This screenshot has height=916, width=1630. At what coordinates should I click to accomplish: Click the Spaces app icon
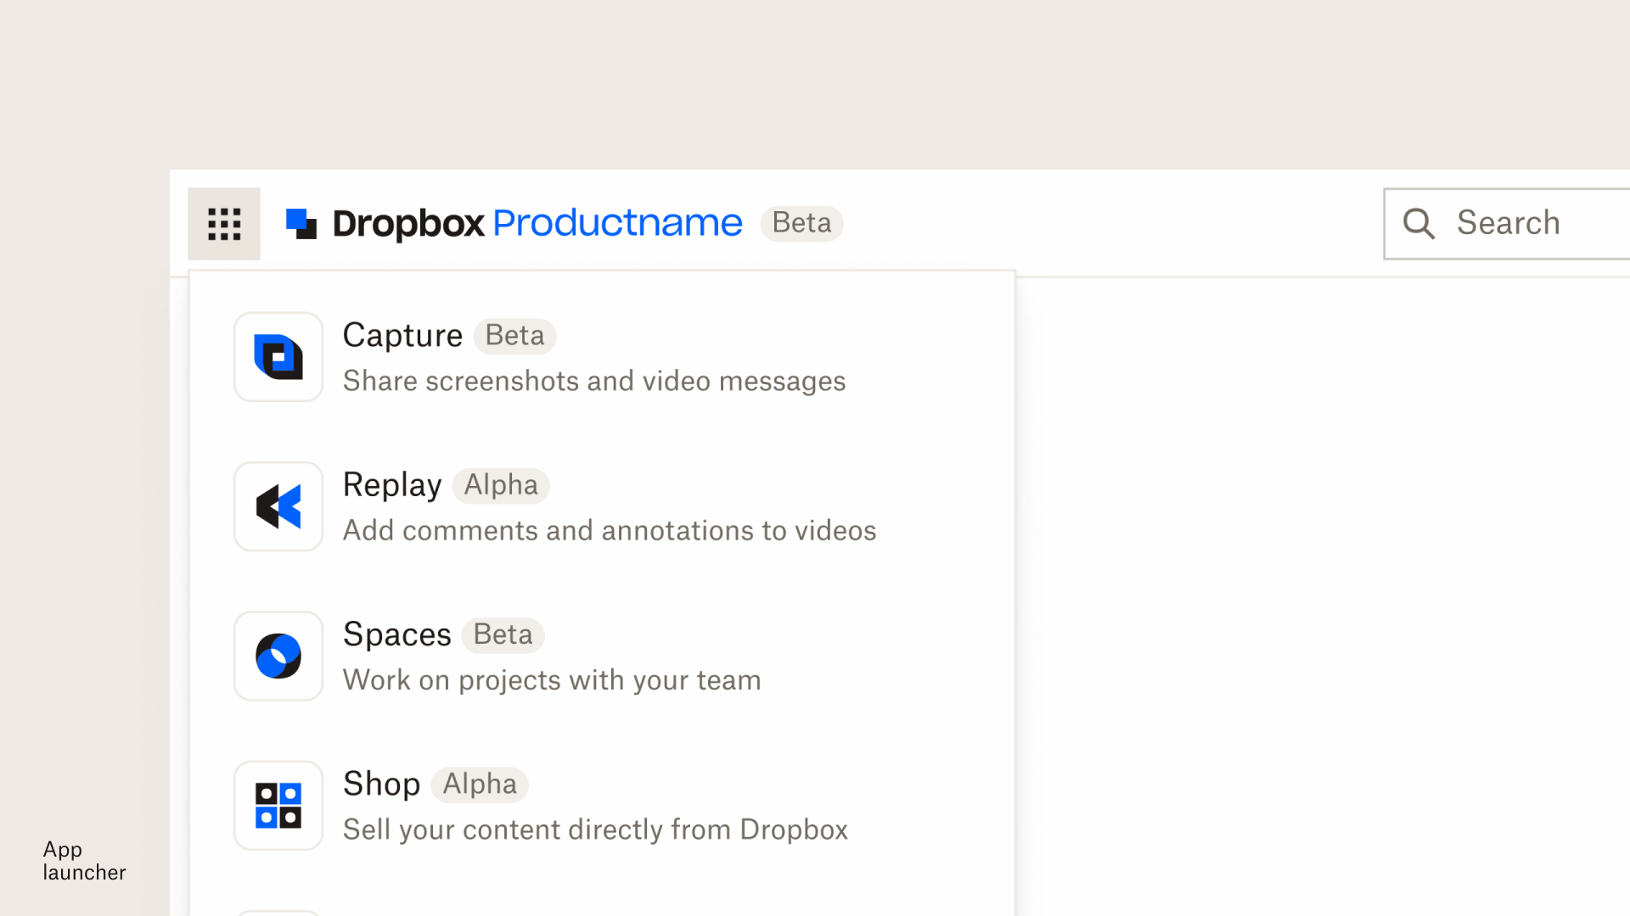[x=278, y=656]
